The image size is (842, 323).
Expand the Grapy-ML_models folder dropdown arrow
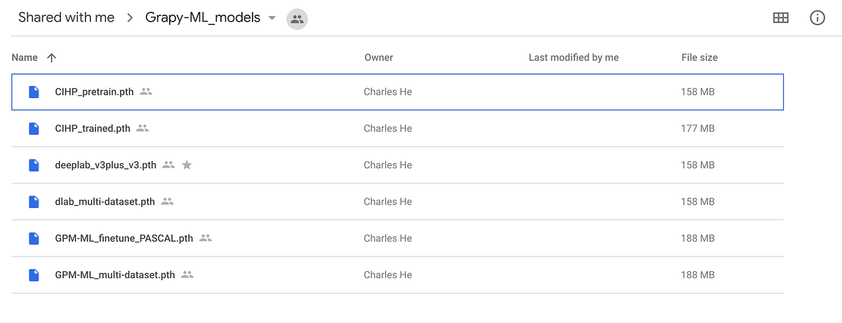click(x=272, y=18)
